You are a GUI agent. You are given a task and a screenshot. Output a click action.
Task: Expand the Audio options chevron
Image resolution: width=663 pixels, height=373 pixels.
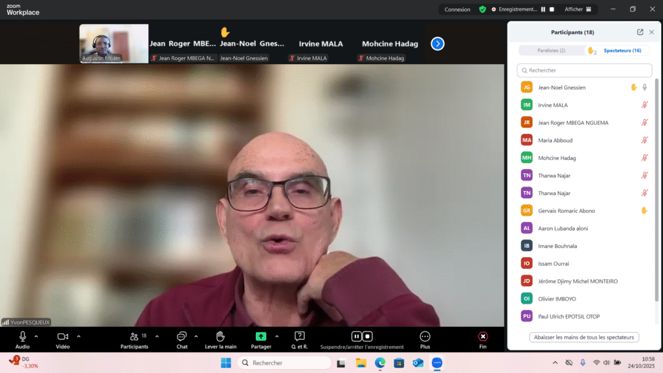click(x=36, y=336)
